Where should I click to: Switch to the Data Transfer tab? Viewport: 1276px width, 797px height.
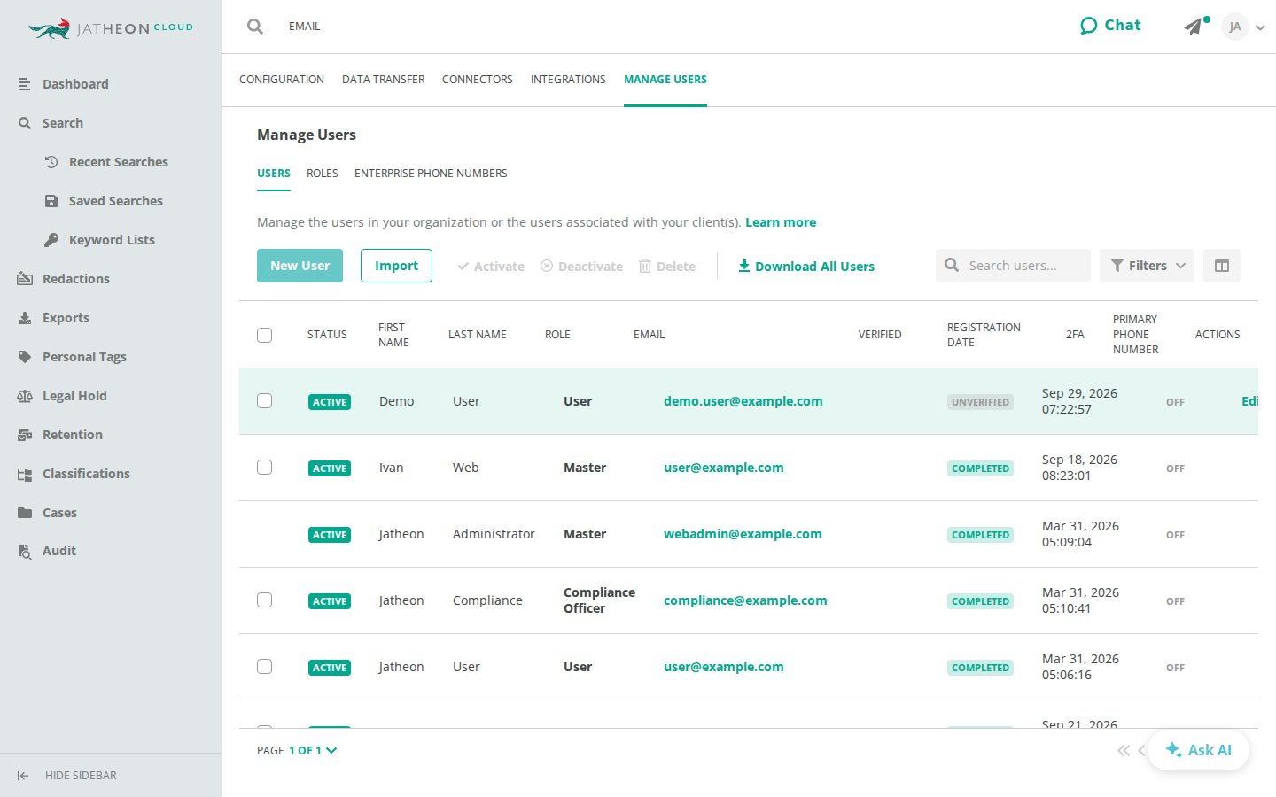pos(384,80)
